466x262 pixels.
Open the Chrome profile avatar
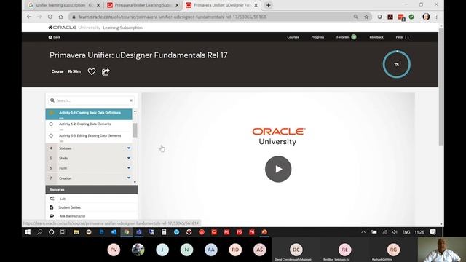coord(426,17)
